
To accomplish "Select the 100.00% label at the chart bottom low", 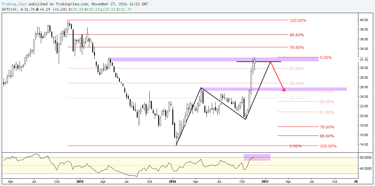I will point(328,146).
